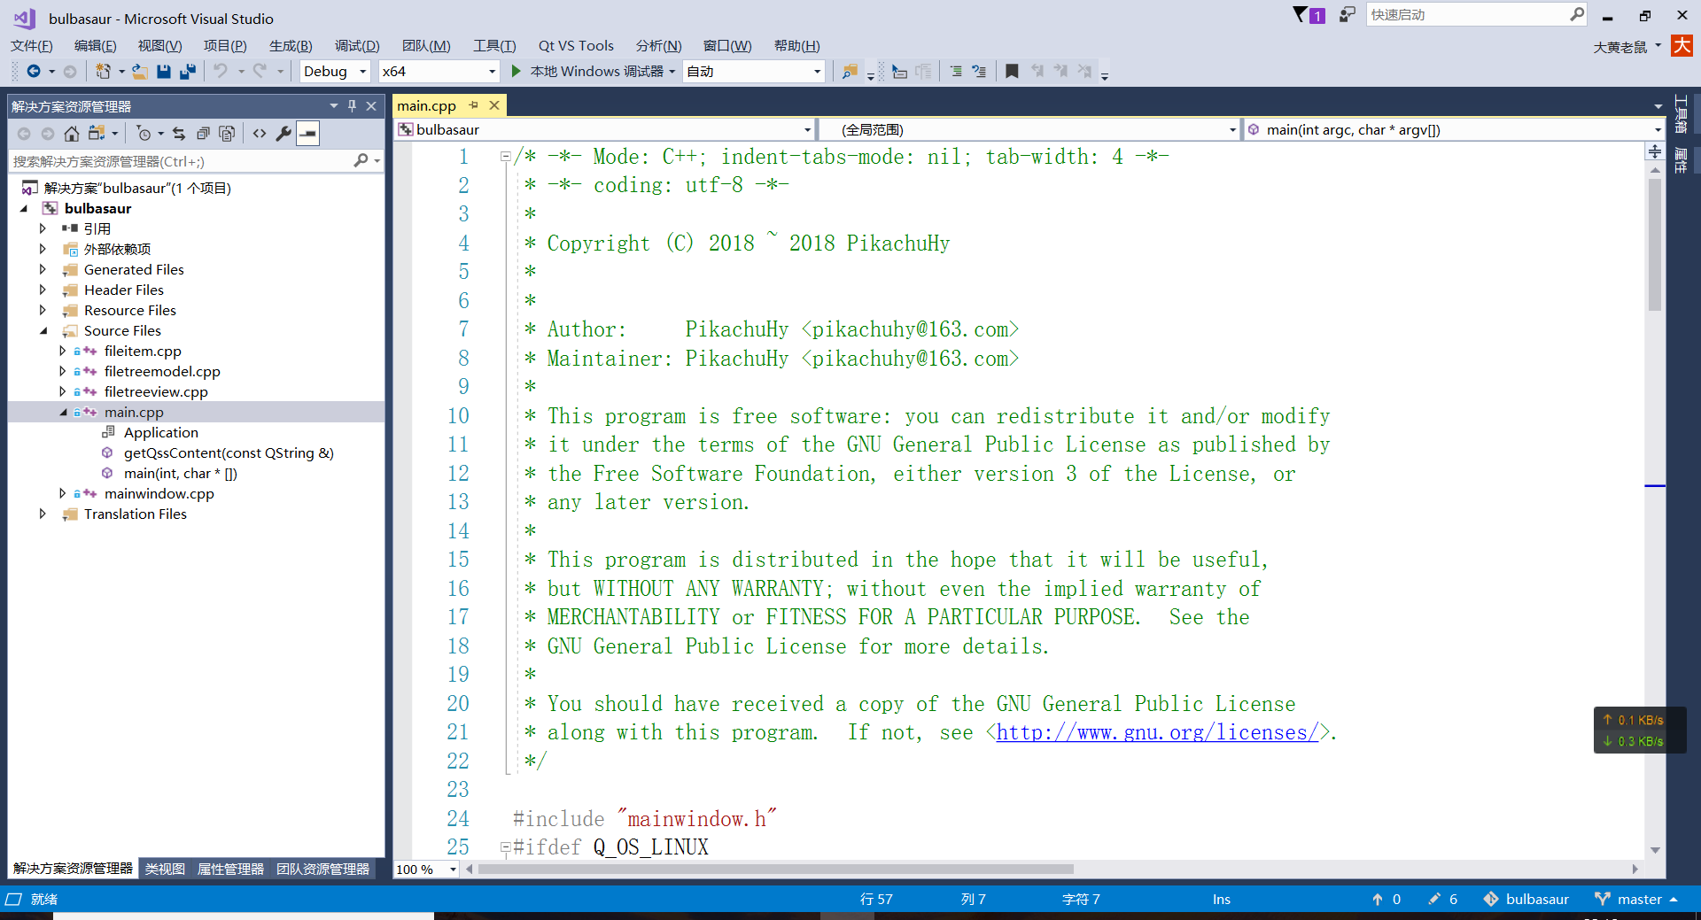Click the Home icon in Solution Explorer
The image size is (1701, 920).
click(x=72, y=134)
